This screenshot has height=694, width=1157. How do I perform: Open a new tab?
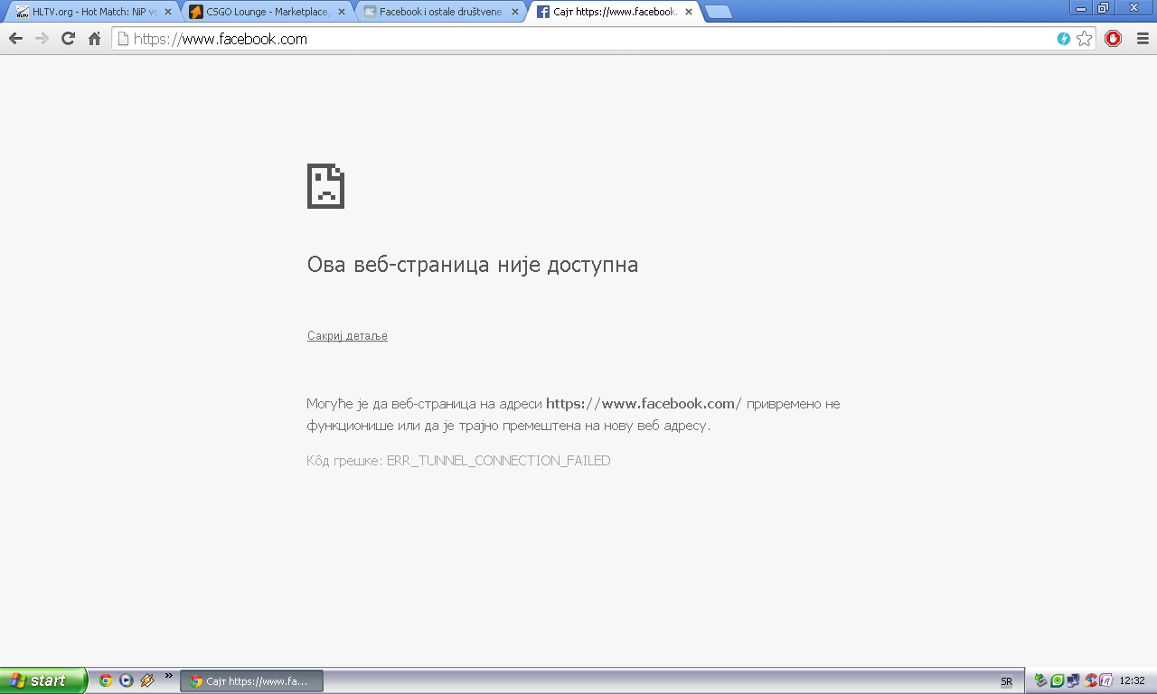pos(719,13)
